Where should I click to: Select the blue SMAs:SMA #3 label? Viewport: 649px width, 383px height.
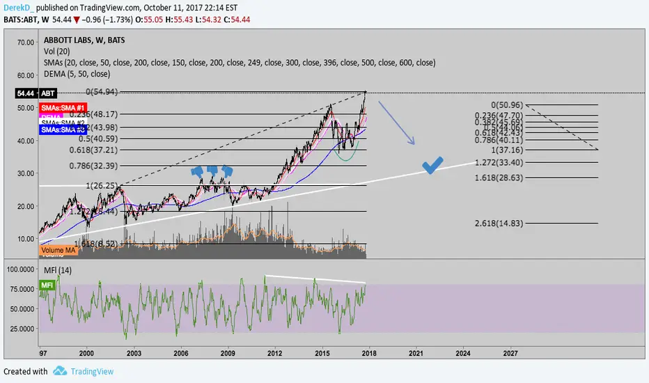tap(63, 130)
